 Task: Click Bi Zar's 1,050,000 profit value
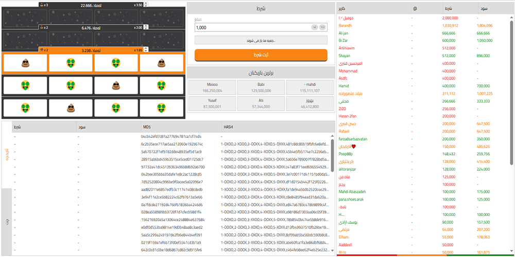[x=485, y=40]
